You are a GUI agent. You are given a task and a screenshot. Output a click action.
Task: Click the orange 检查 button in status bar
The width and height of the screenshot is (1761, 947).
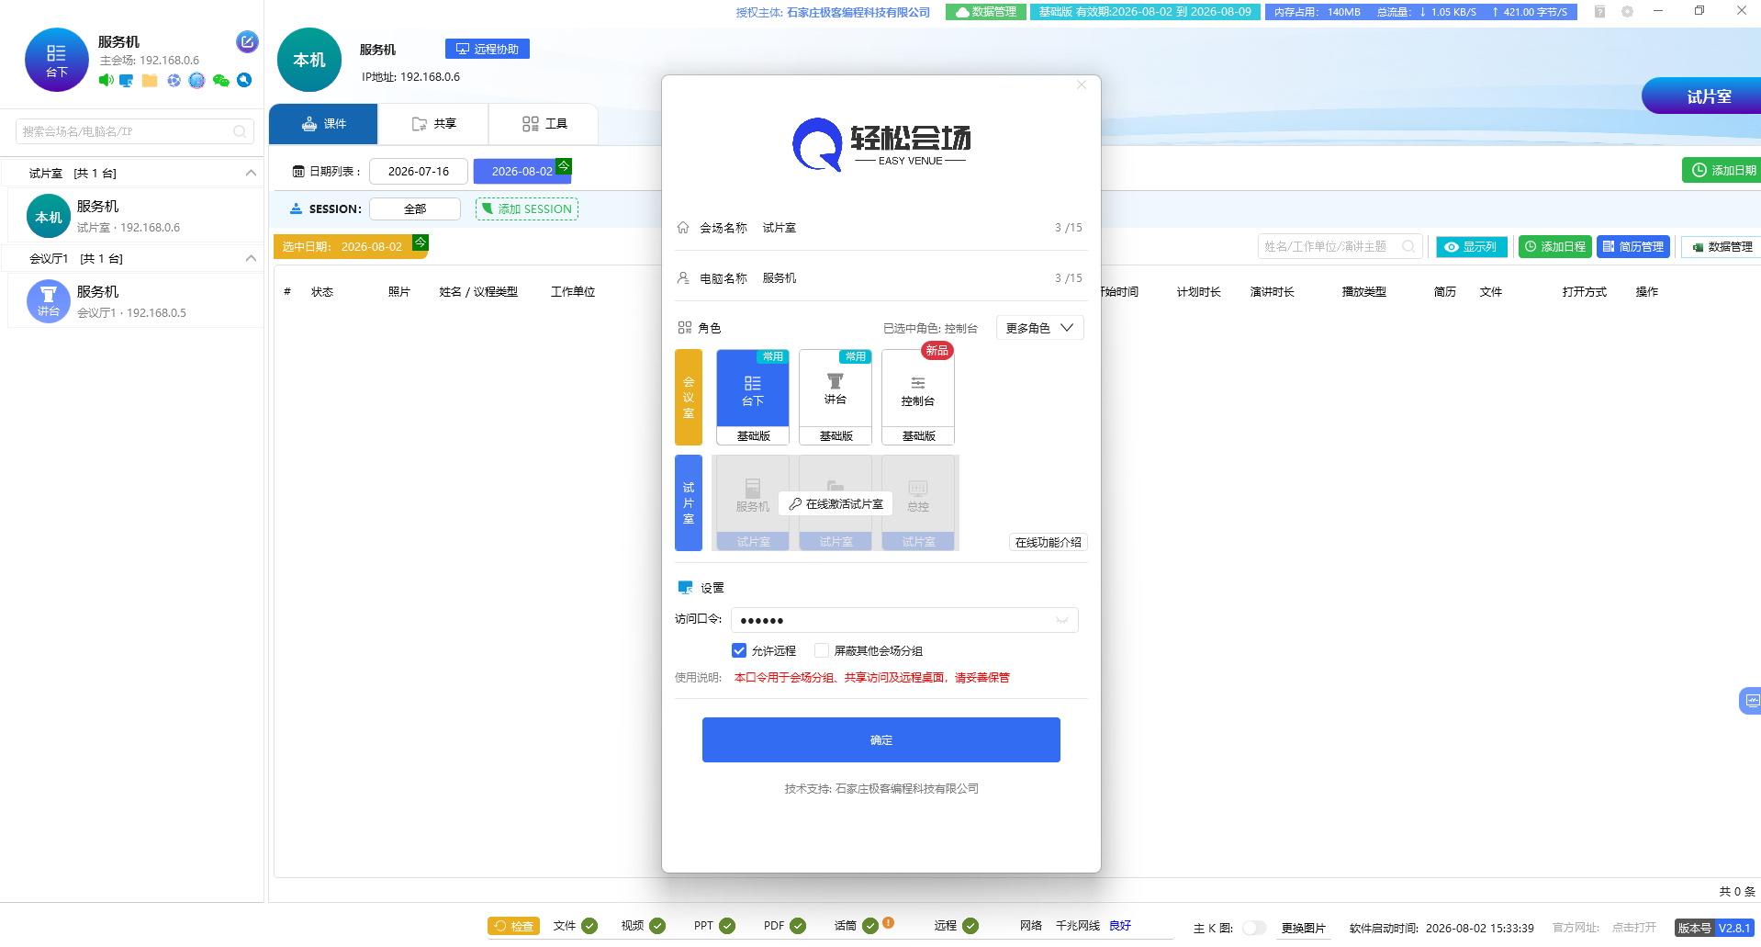coord(514,926)
